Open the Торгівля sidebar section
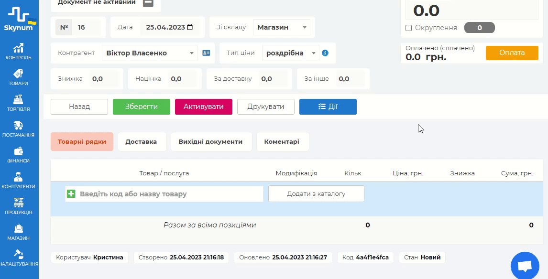Screen dimensions: 548x279 pyautogui.click(x=19, y=103)
